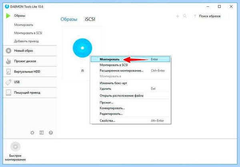
Task: Select the blue disc image thumbnail
Action: tap(82, 48)
